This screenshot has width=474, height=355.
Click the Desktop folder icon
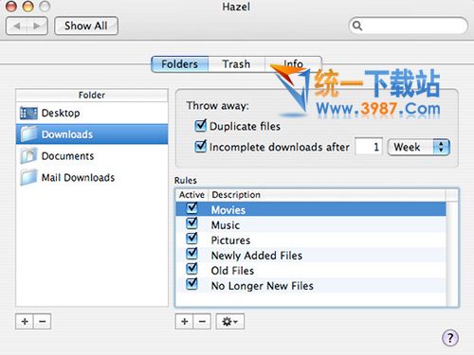point(28,113)
